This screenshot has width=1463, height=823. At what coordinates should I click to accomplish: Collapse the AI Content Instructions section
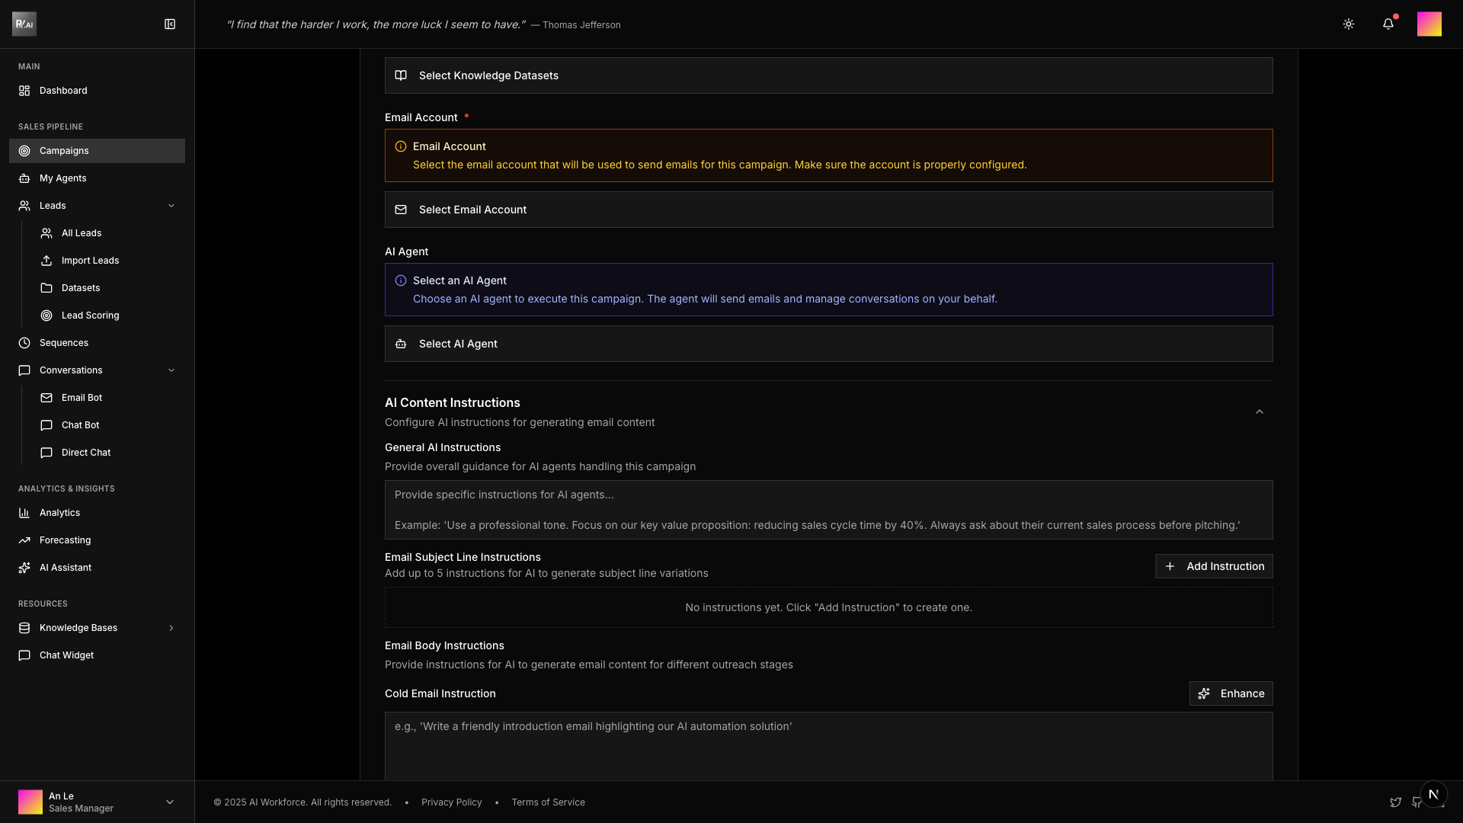pos(1260,412)
